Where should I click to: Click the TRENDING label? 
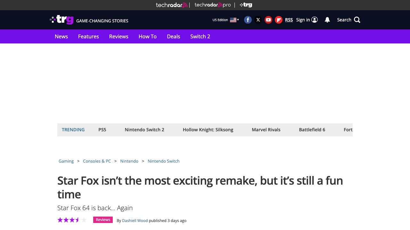click(73, 130)
